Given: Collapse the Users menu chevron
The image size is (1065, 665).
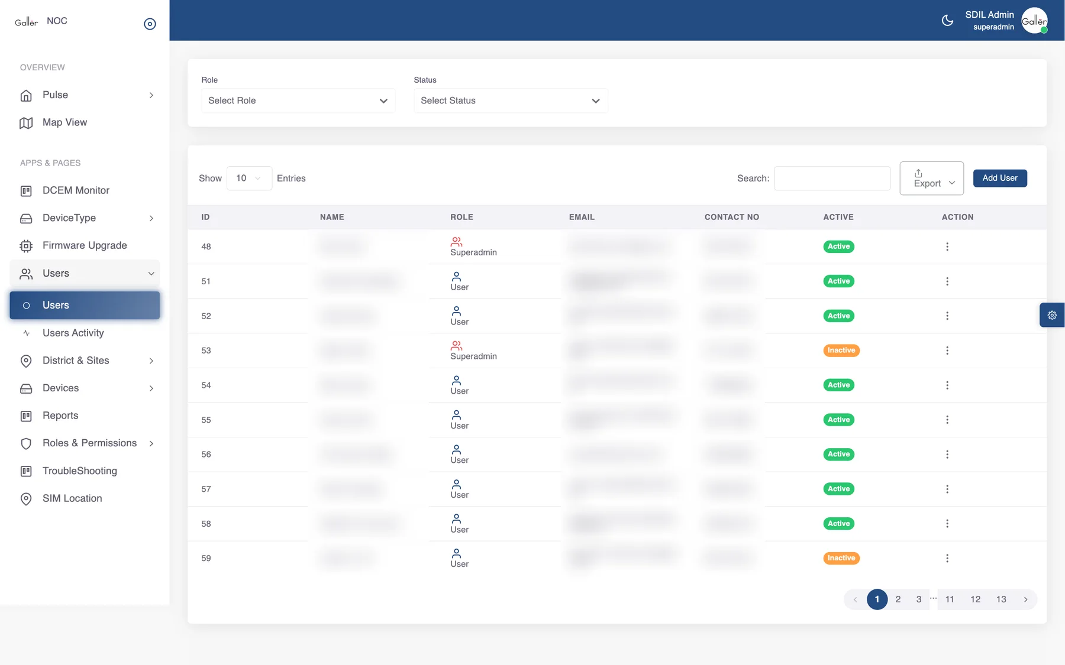Looking at the screenshot, I should 151,274.
